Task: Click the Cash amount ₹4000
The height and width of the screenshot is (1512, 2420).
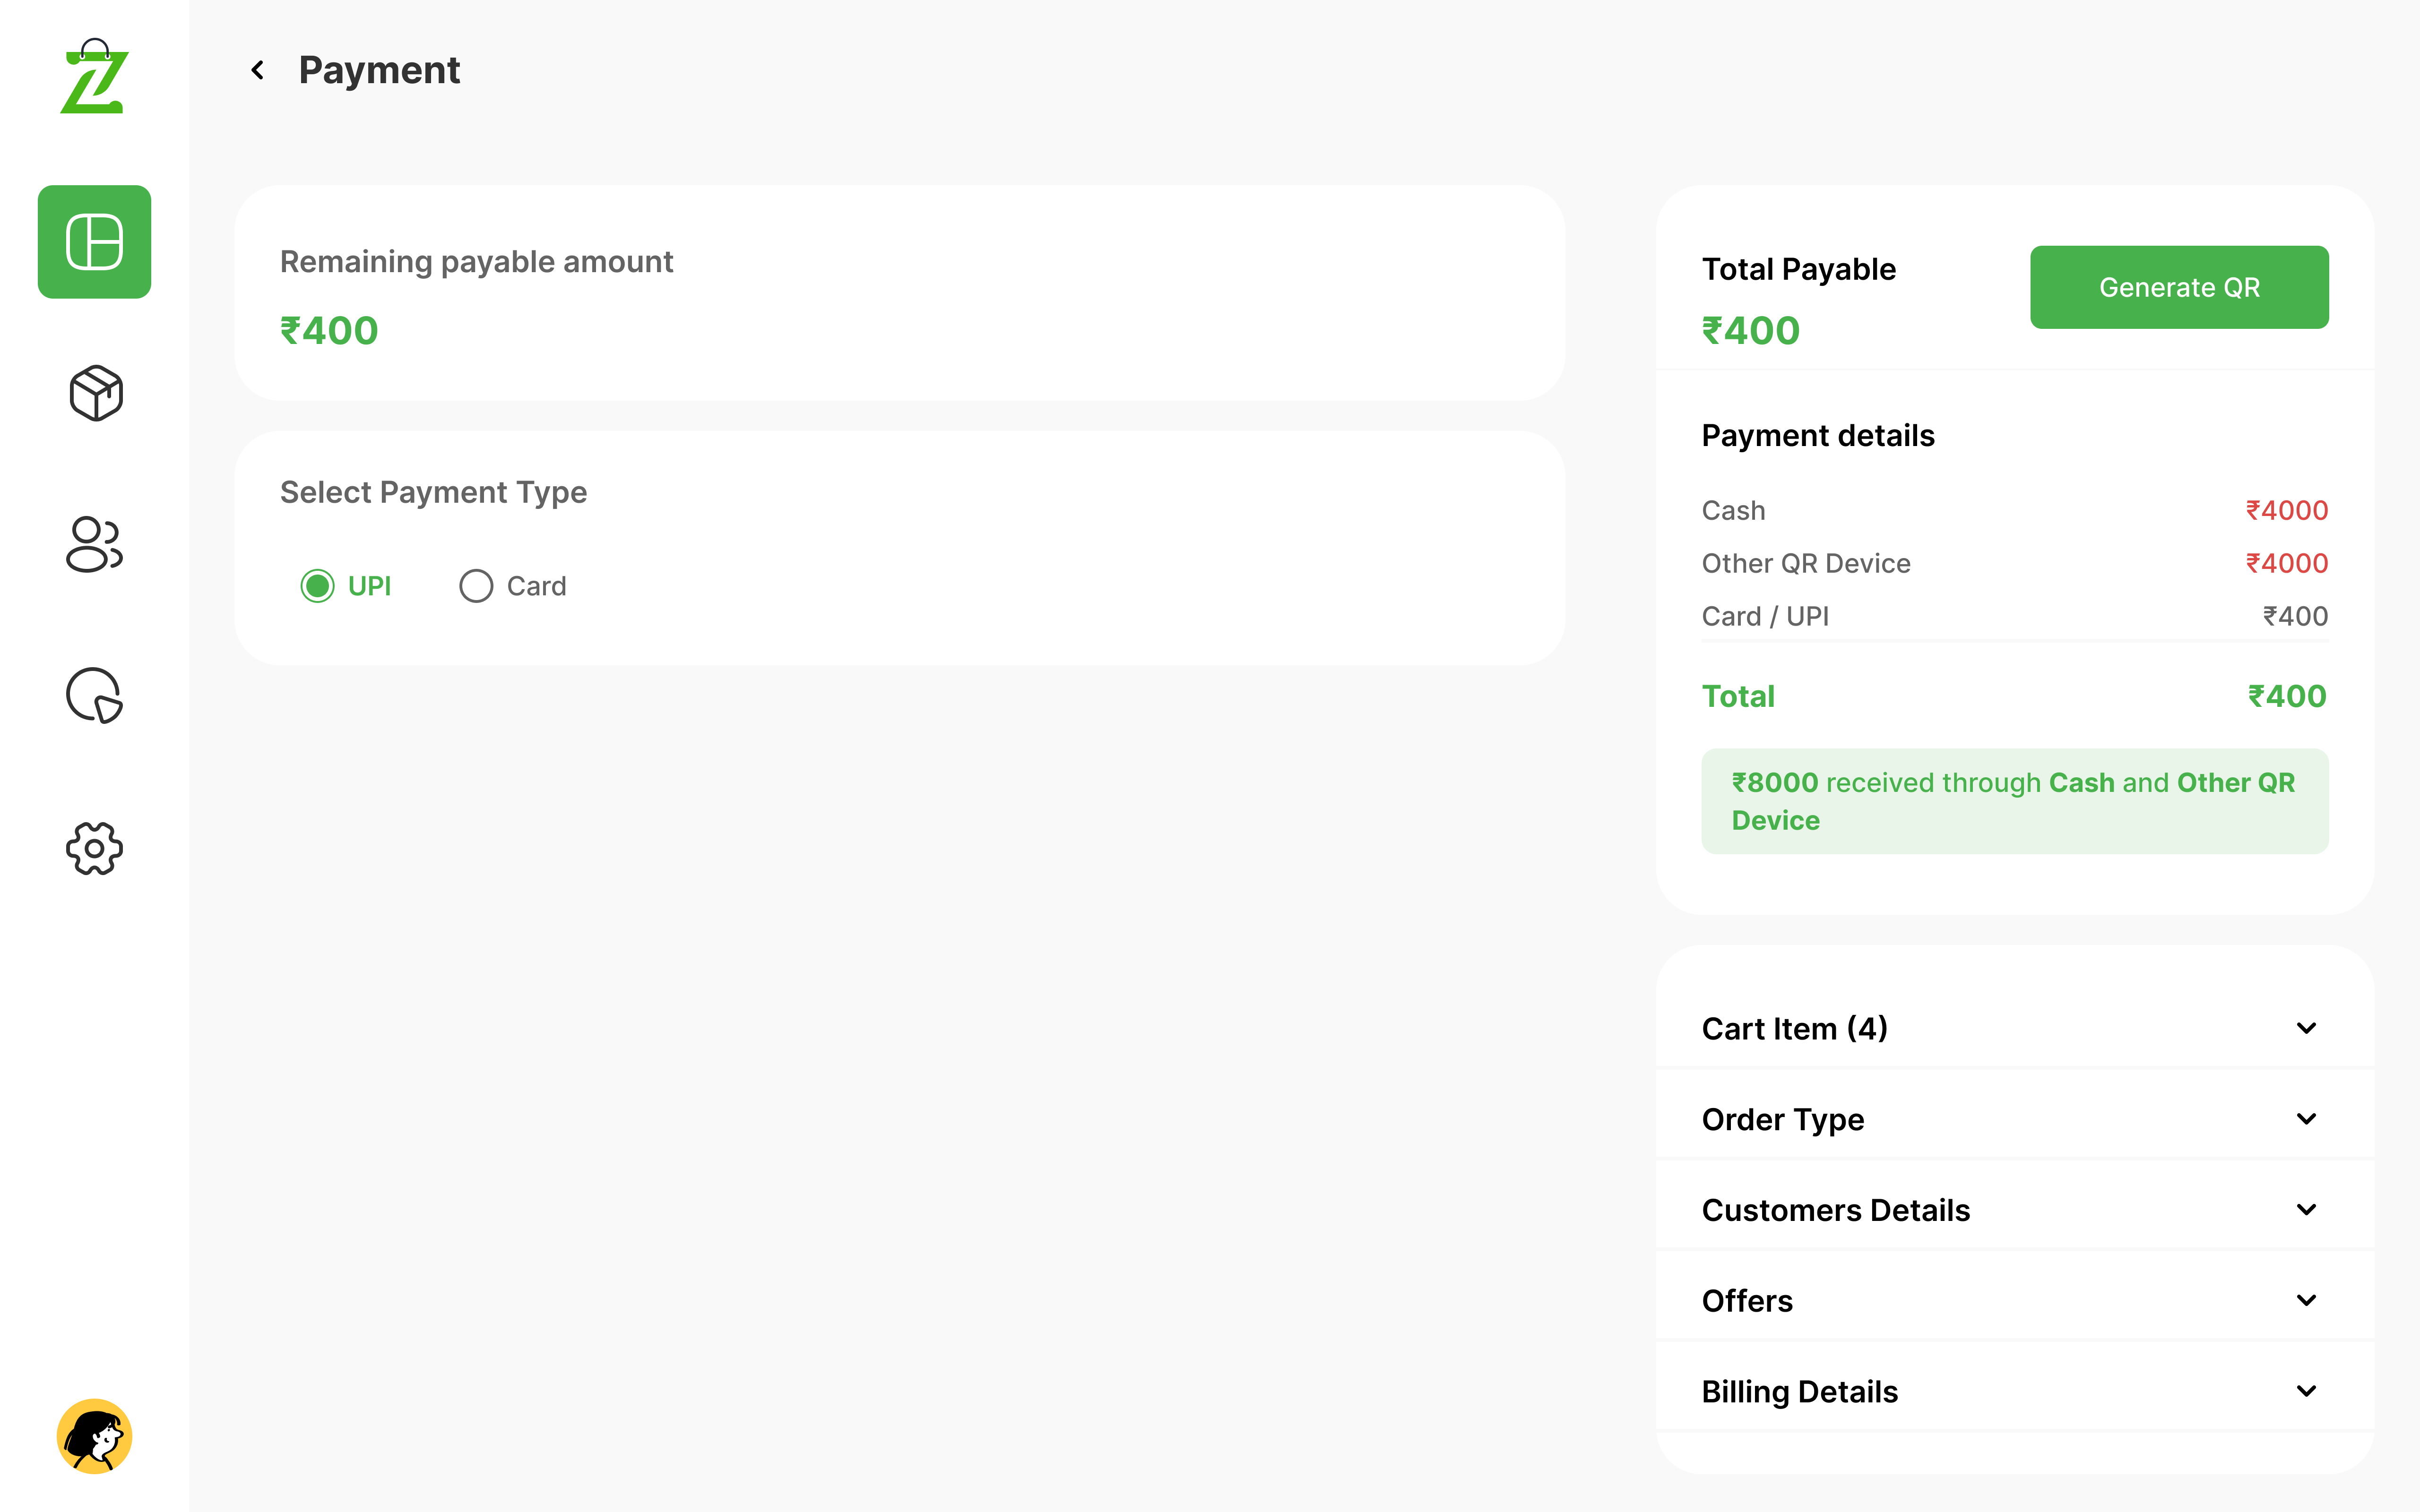Action: (2287, 510)
